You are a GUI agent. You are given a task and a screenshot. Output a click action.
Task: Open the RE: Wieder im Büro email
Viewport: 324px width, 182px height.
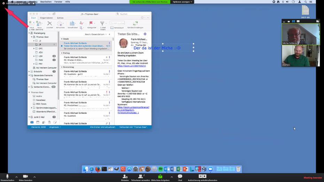86,60
